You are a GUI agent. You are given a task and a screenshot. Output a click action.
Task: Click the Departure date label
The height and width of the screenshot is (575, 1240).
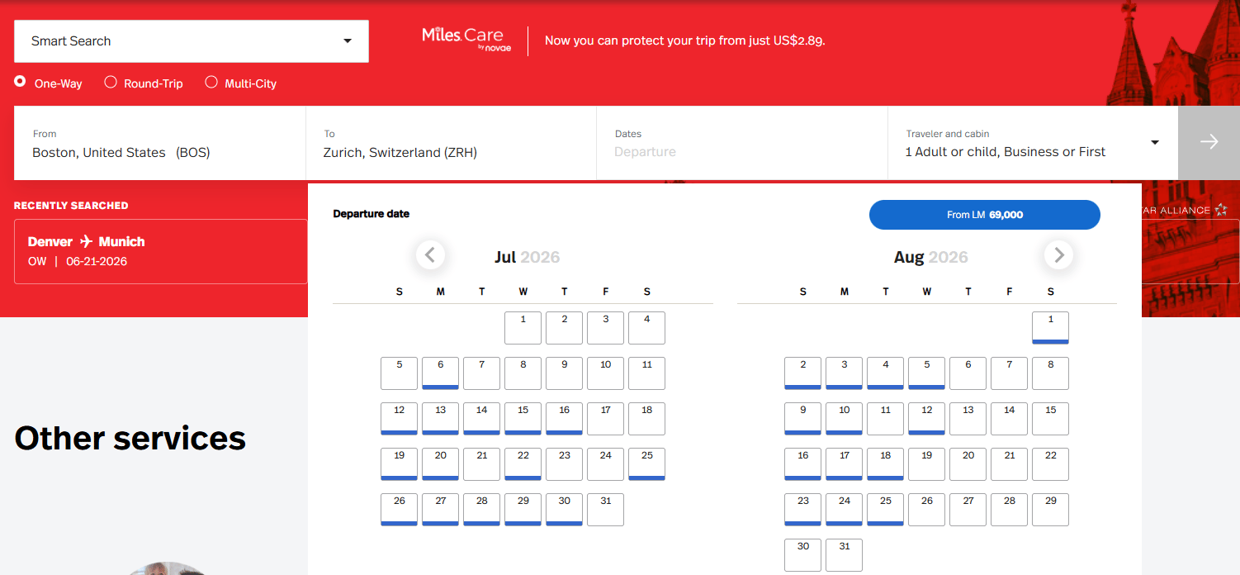(372, 214)
